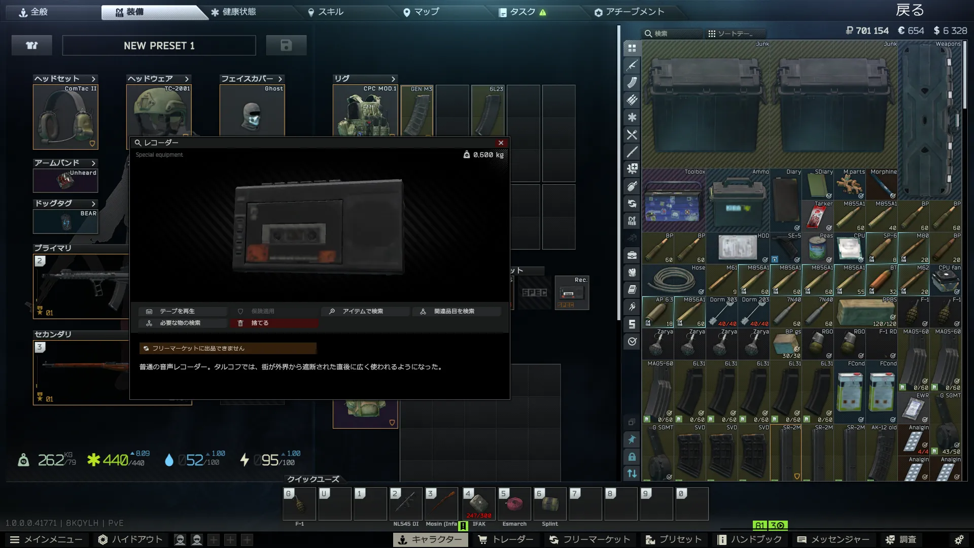Open the タスク tab
The width and height of the screenshot is (974, 548).
tap(523, 12)
